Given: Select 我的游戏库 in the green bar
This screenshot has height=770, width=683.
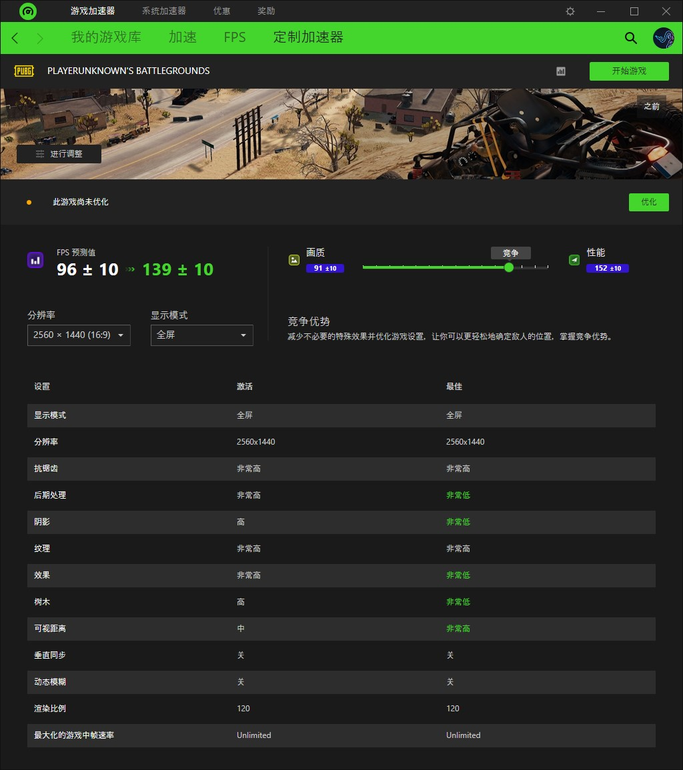Looking at the screenshot, I should pos(106,37).
